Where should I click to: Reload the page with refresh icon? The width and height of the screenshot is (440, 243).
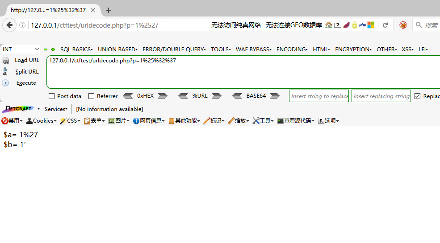[385, 25]
